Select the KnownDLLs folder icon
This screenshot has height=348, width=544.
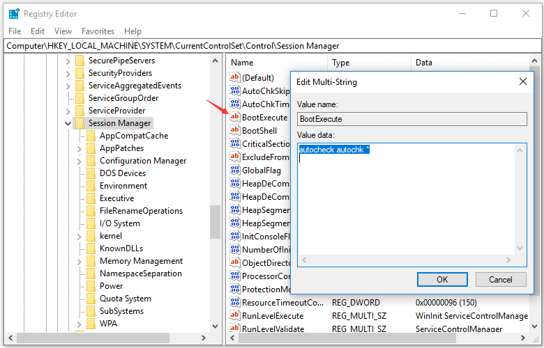point(90,248)
